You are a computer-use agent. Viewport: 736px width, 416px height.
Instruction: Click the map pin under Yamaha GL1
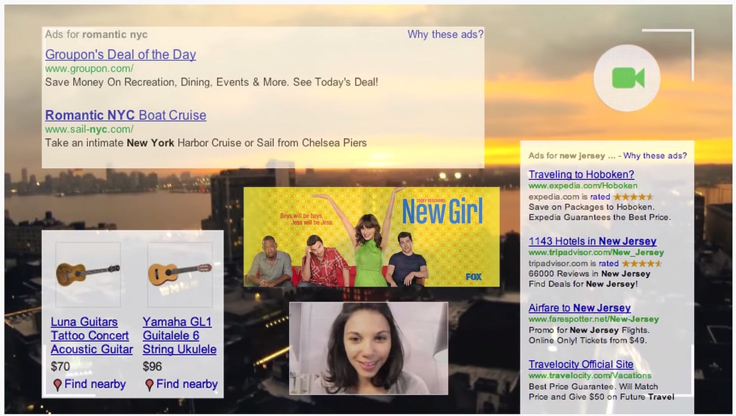[x=149, y=385]
